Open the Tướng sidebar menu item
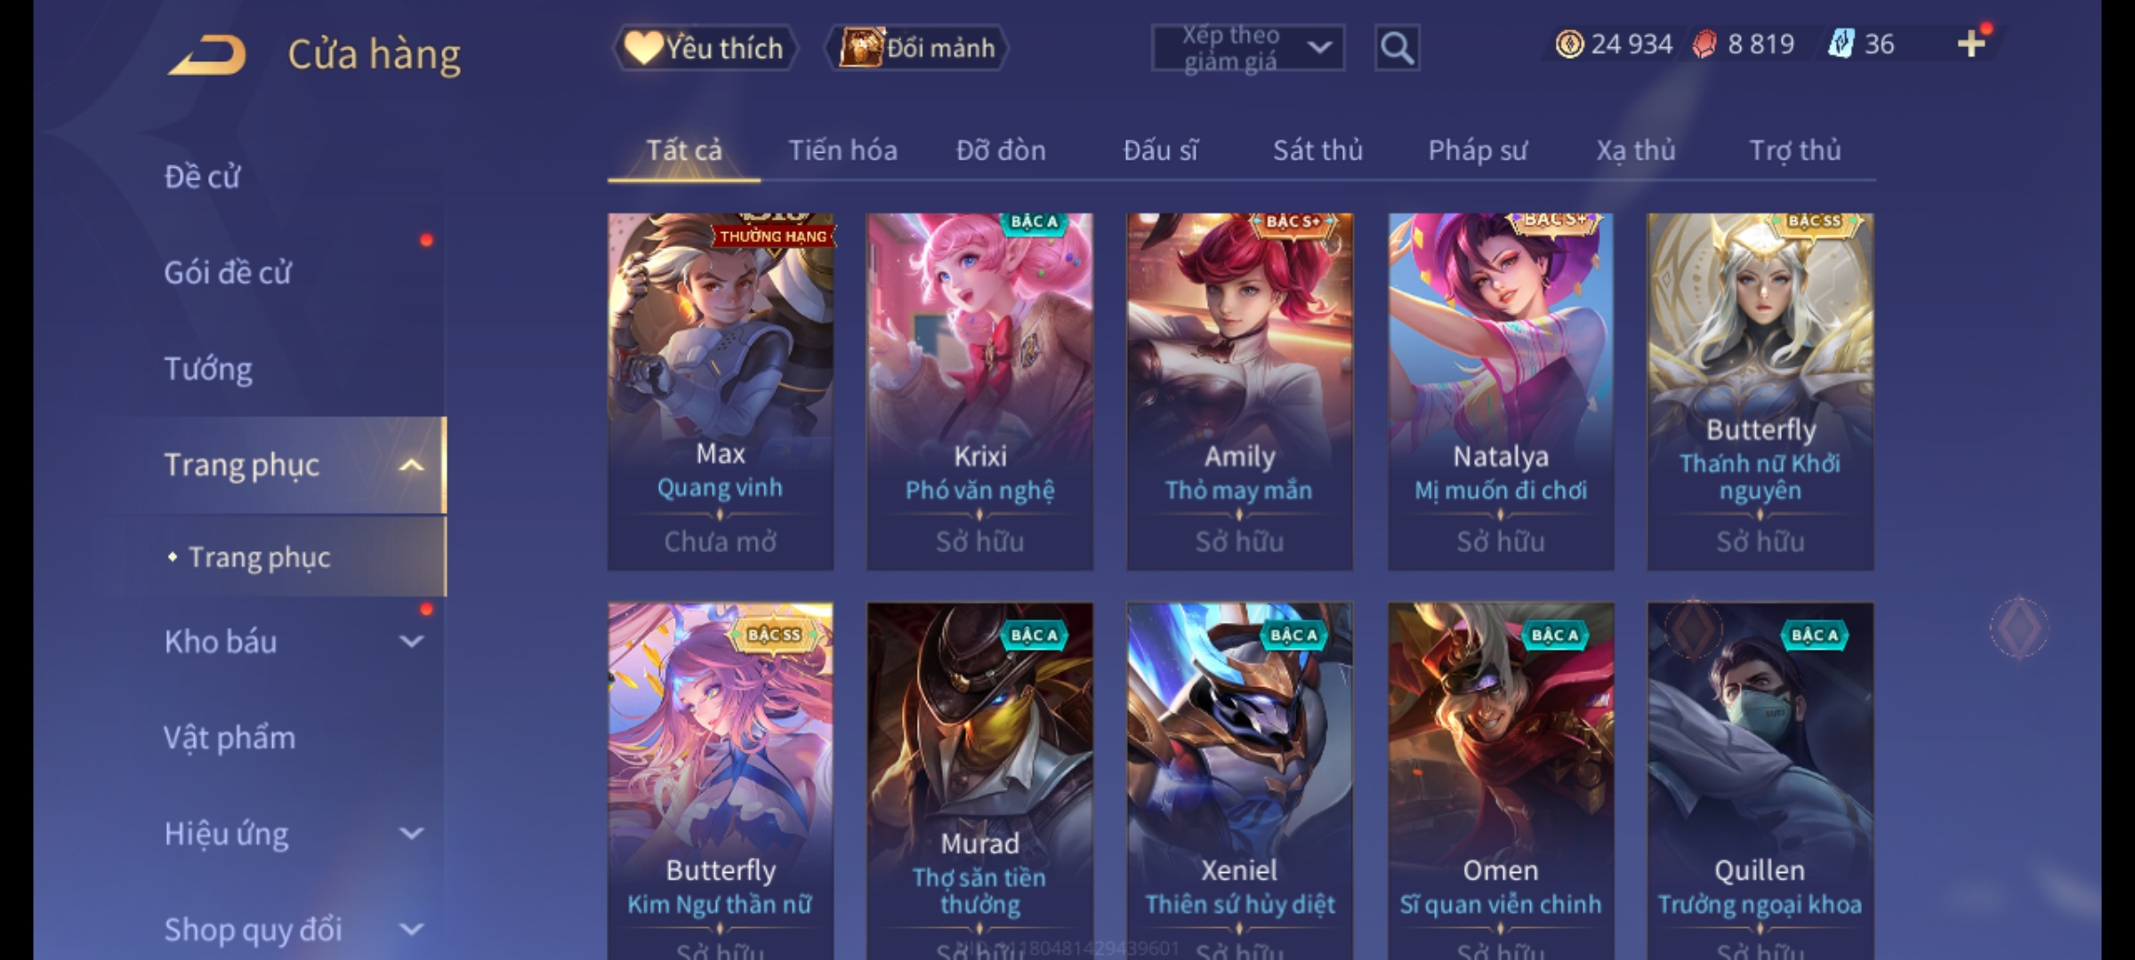2135x960 pixels. (x=208, y=369)
